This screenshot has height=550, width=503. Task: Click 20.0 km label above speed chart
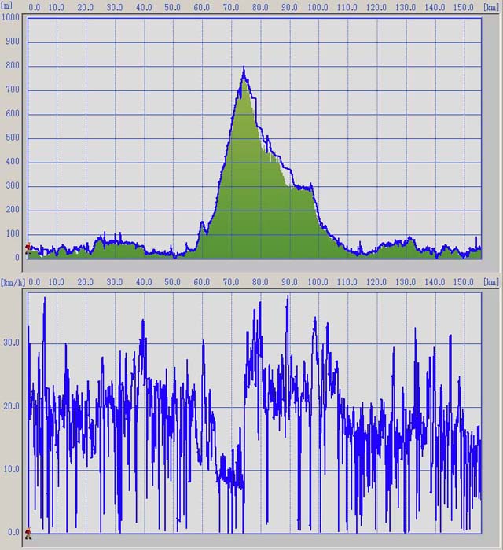click(86, 282)
